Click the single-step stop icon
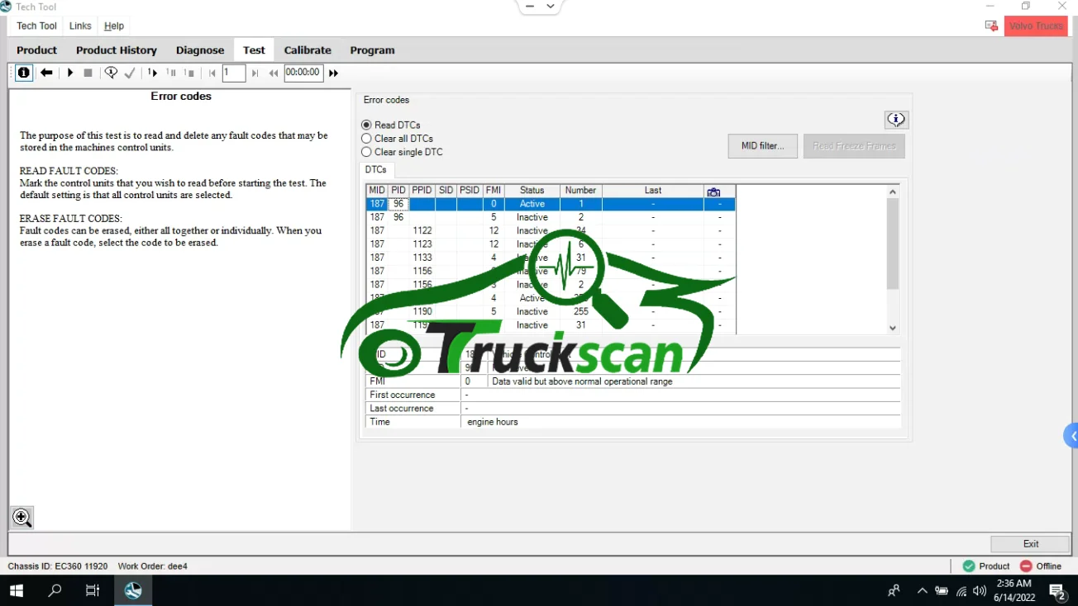 (189, 73)
